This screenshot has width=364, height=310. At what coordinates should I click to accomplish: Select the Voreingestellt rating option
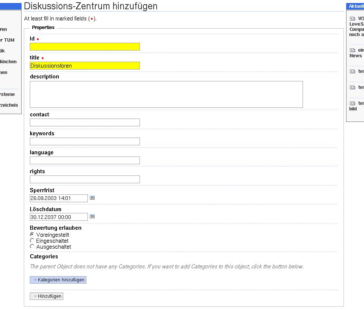(32, 235)
